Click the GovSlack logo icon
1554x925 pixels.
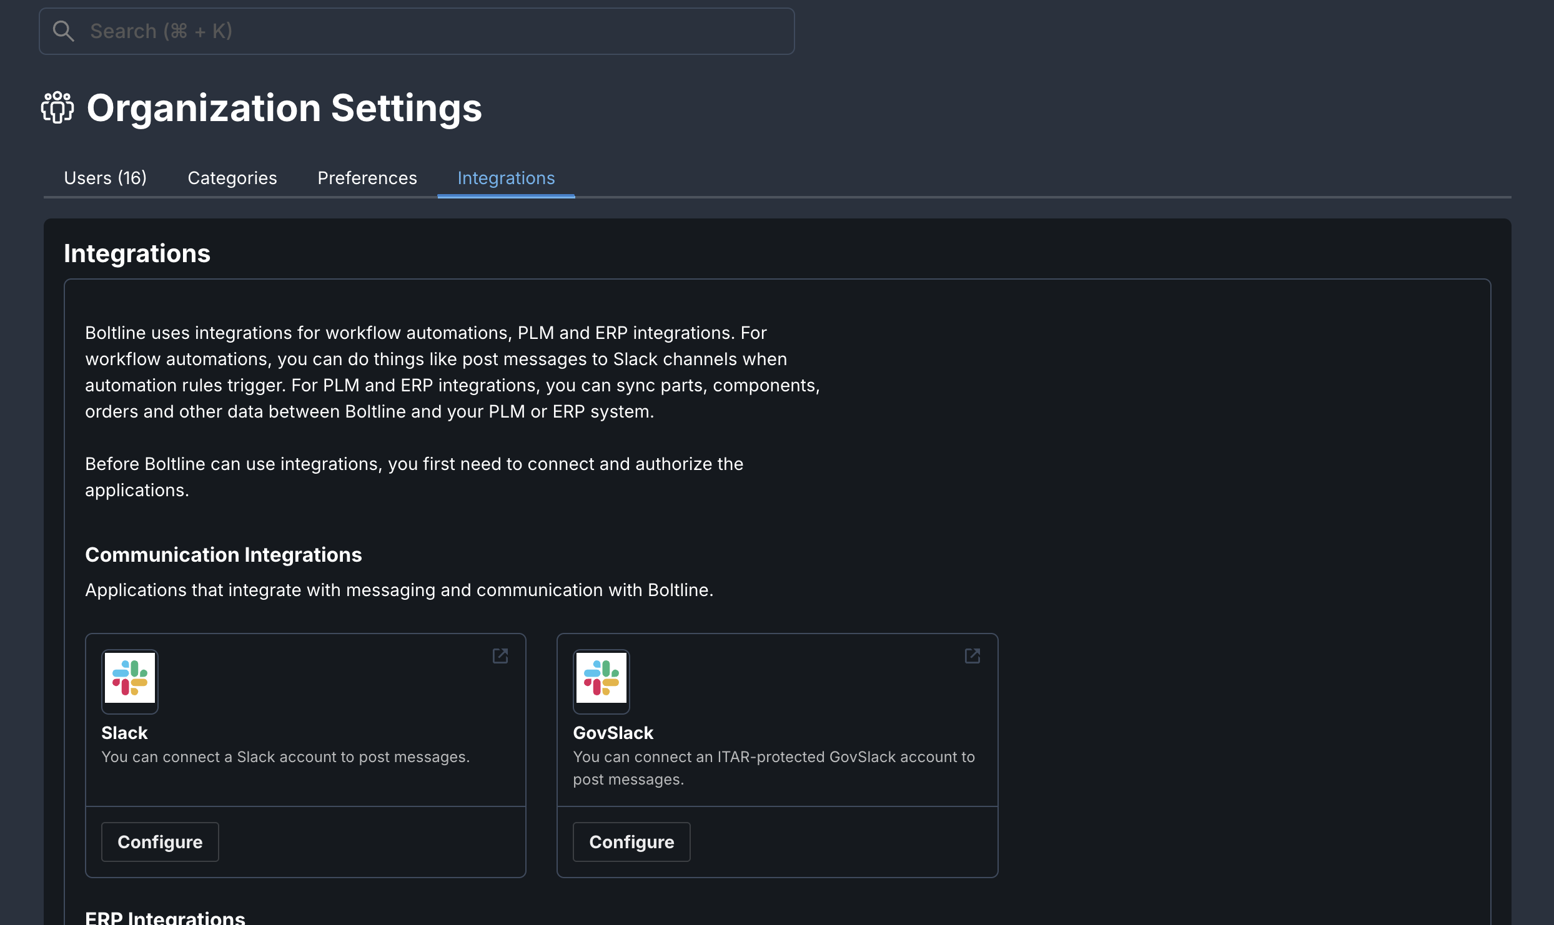point(601,681)
